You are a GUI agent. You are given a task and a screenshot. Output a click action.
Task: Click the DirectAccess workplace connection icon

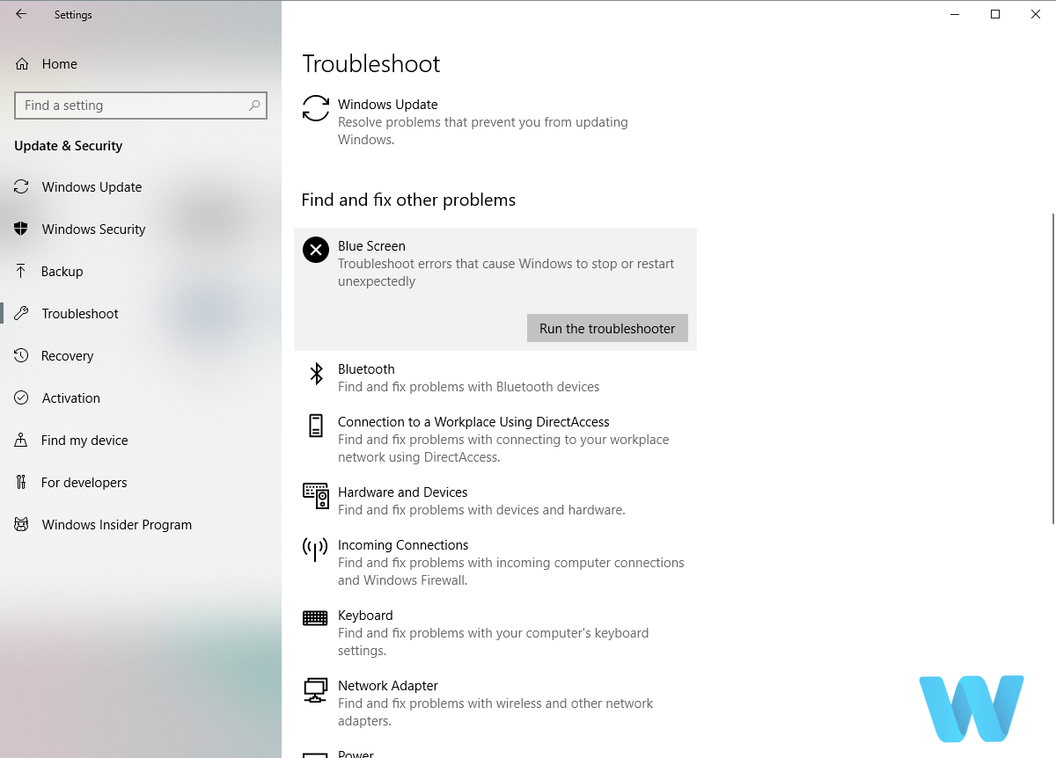(x=315, y=426)
